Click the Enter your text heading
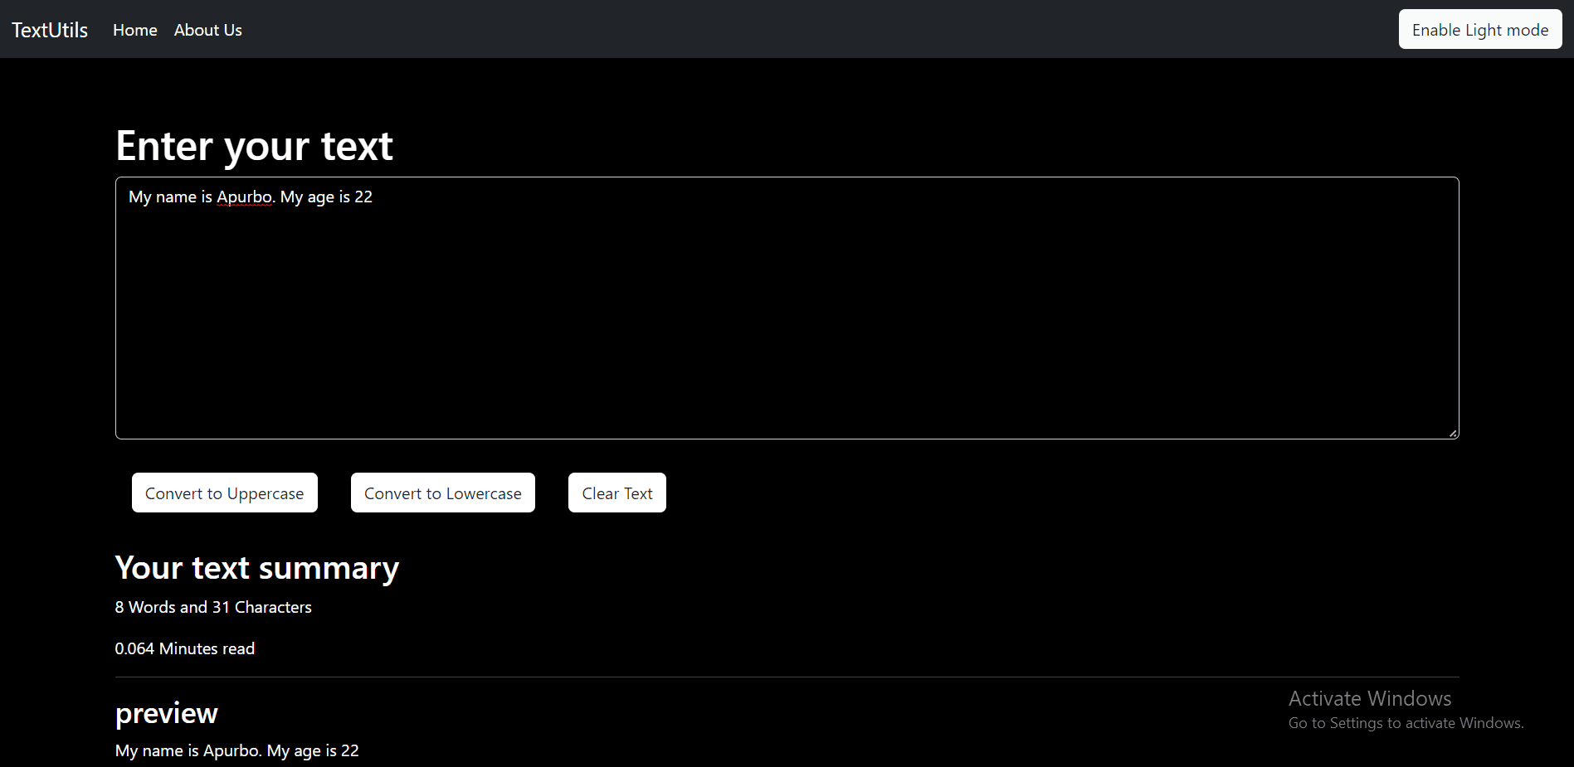 [254, 146]
